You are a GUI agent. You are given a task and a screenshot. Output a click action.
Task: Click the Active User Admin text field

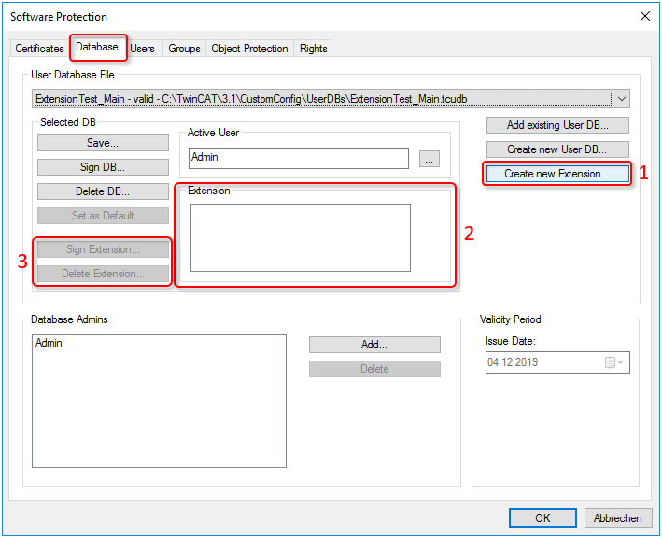click(299, 158)
